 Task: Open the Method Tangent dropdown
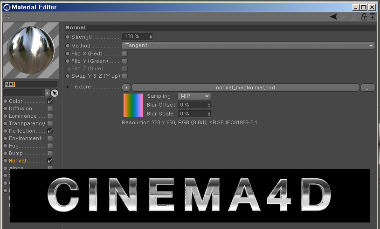[249, 46]
